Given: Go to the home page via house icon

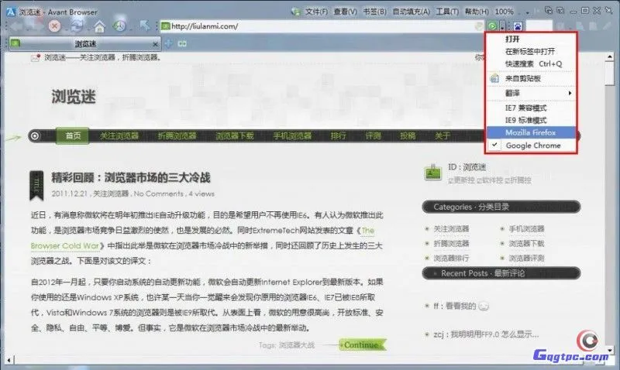Looking at the screenshot, I should click(99, 26).
